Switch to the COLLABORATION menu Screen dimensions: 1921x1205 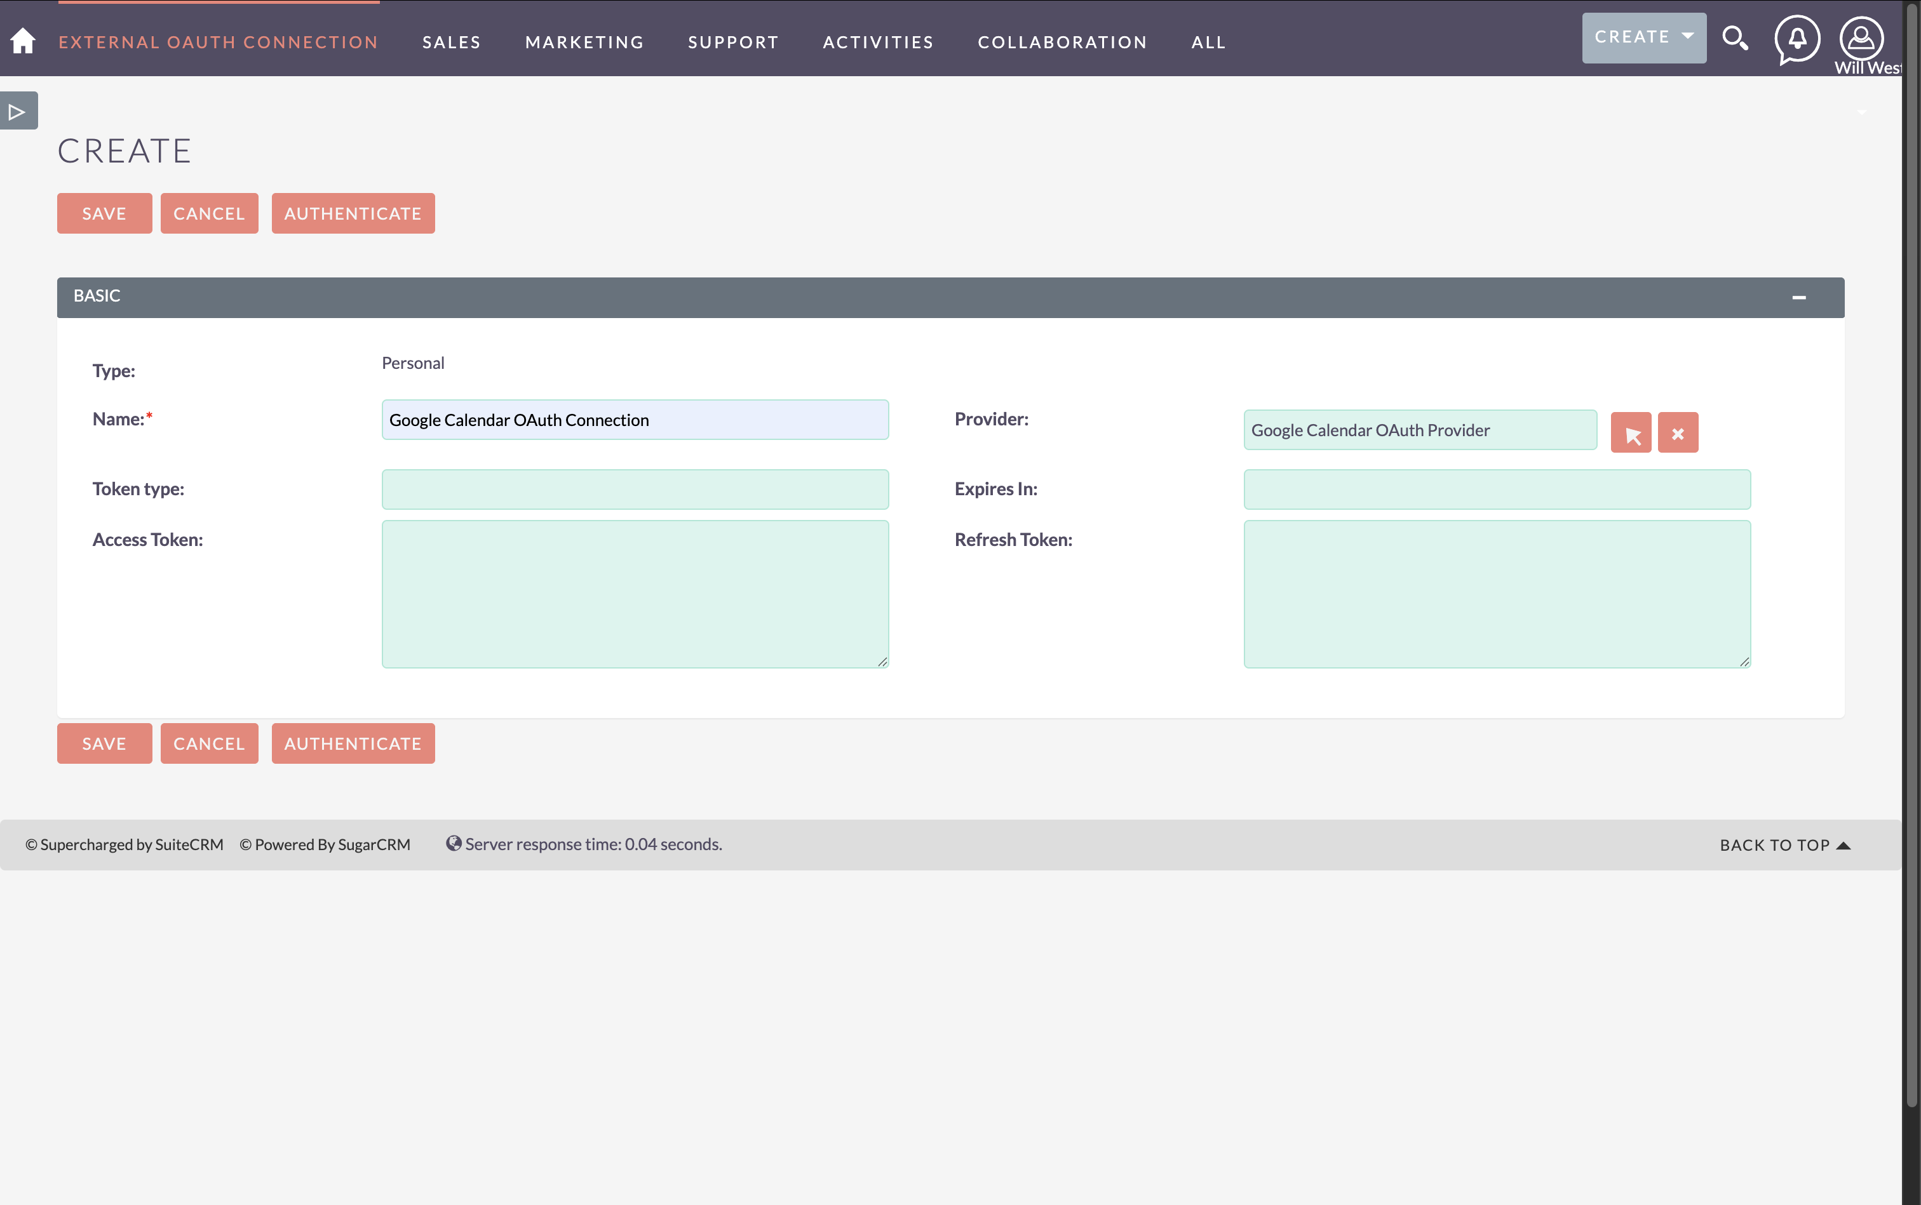[1062, 41]
